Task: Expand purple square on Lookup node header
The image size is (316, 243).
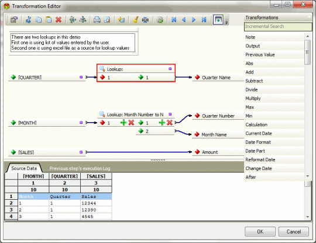Action: 170,69
